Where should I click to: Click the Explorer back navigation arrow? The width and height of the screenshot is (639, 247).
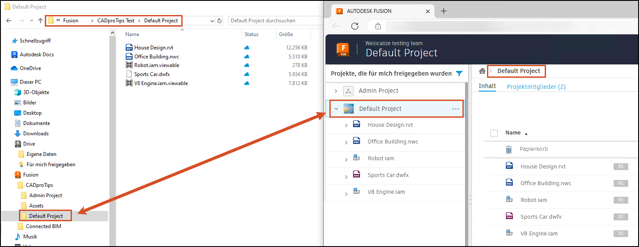(x=9, y=21)
